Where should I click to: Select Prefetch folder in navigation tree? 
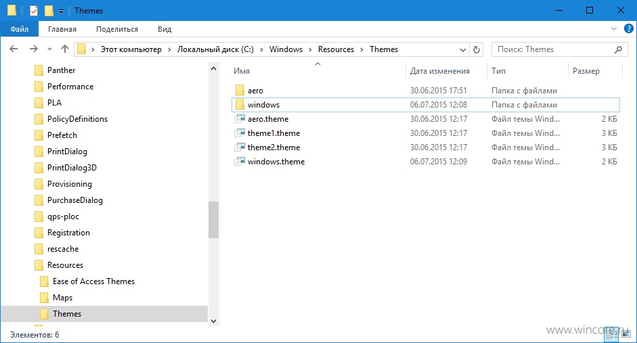point(62,135)
